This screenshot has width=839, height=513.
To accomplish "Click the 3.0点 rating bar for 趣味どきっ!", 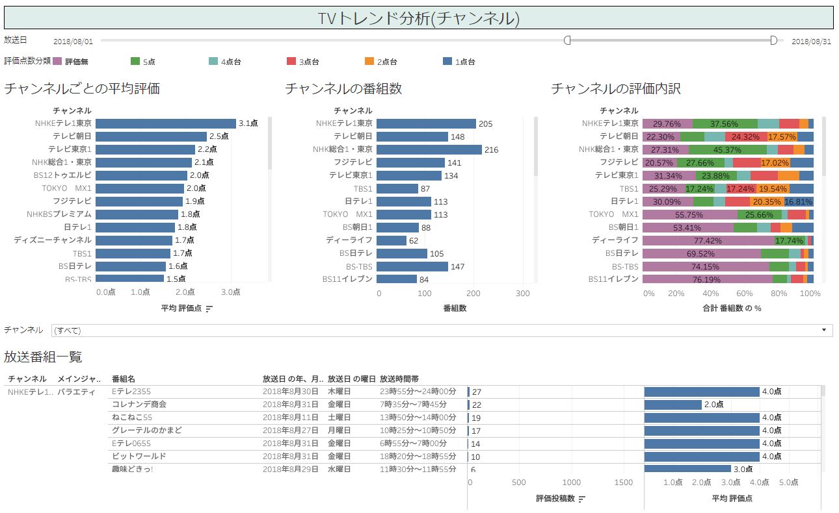I will tap(687, 469).
